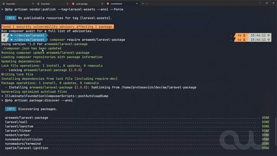Click 'Locking areaweb/laravel-package (1.0.0)' line
The image size is (277, 156).
click(x=43, y=70)
